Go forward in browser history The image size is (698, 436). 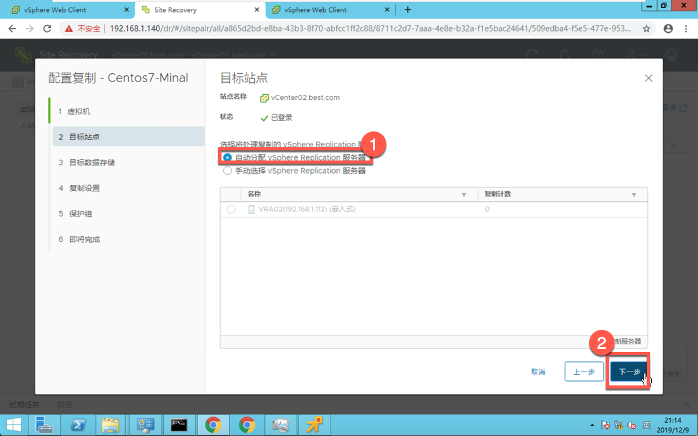(x=29, y=28)
